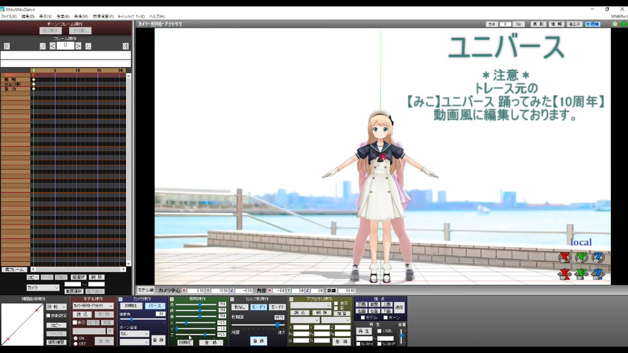Image resolution: width=628 pixels, height=353 pixels.
Task: Open 回転 interpolation type dropdown
Action: 56,307
